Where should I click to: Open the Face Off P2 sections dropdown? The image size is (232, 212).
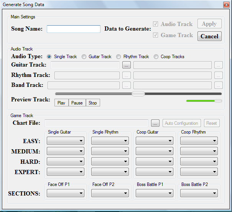[110, 193]
